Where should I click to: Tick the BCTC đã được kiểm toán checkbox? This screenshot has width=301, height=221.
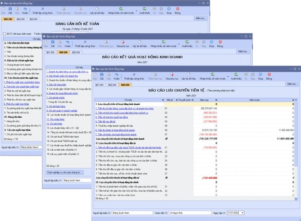point(4,34)
